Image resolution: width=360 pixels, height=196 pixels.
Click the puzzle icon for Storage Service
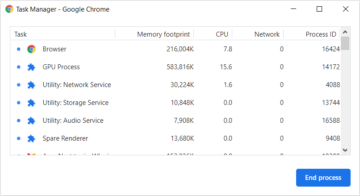[31, 103]
